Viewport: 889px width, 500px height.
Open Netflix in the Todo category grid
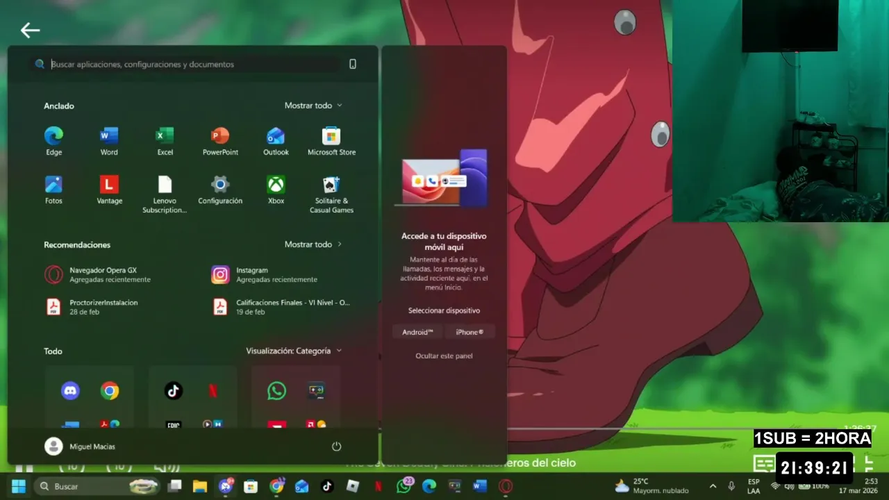click(x=213, y=391)
